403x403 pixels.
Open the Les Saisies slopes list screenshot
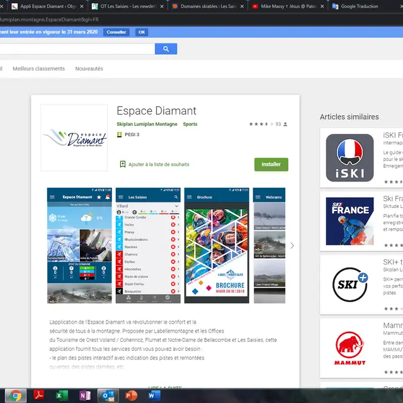point(148,246)
